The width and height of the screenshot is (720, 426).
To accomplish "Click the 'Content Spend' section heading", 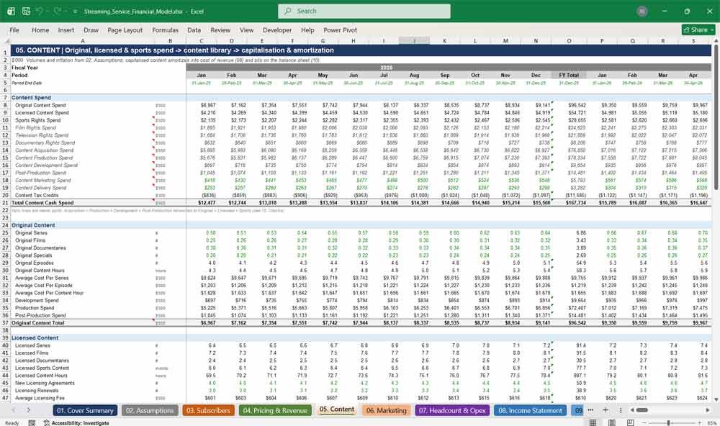I will [x=31, y=98].
